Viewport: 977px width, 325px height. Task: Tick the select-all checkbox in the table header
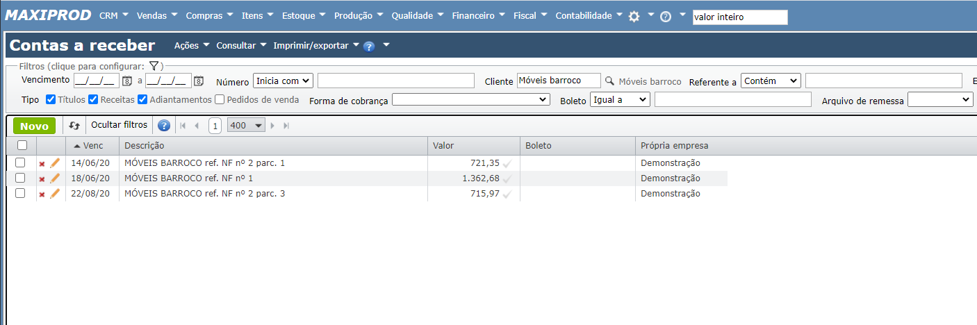click(x=22, y=145)
